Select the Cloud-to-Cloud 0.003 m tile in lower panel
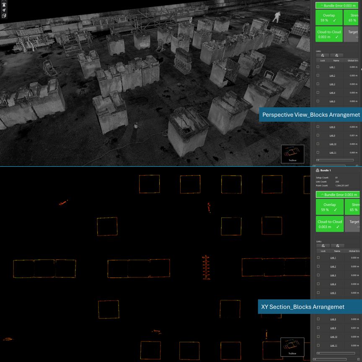 (x=329, y=224)
